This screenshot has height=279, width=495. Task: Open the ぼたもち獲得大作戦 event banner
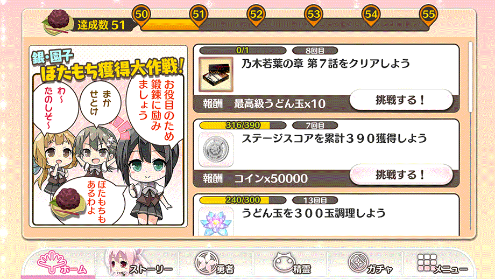[x=108, y=136]
